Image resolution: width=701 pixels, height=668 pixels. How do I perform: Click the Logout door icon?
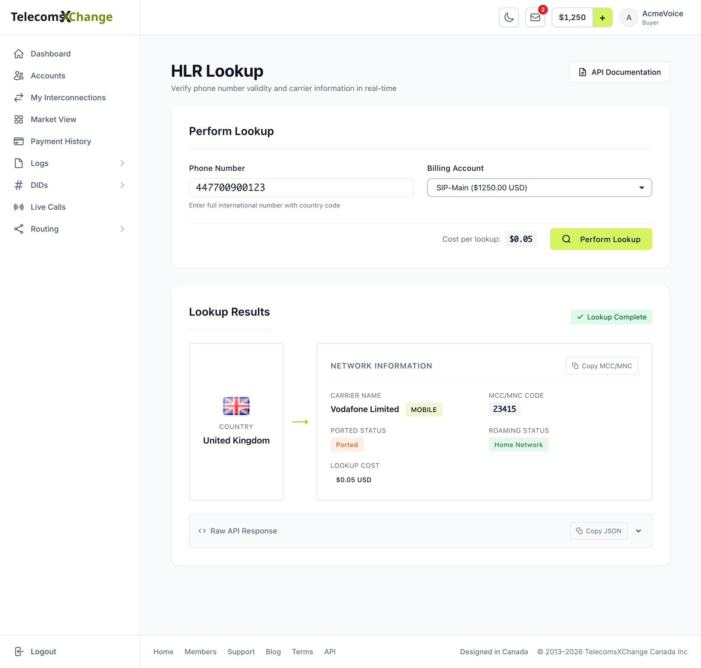coord(18,651)
